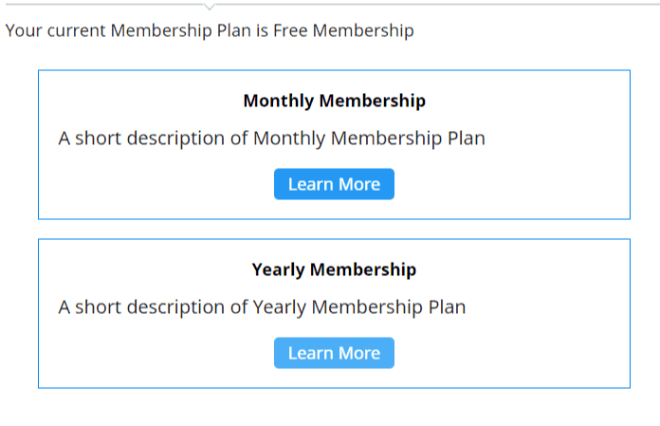Viewport: 660px width, 426px height.
Task: Click the words "Free Membership" in status line
Action: coord(343,30)
